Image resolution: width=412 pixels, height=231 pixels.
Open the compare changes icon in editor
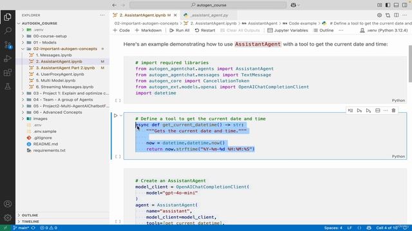388,15
